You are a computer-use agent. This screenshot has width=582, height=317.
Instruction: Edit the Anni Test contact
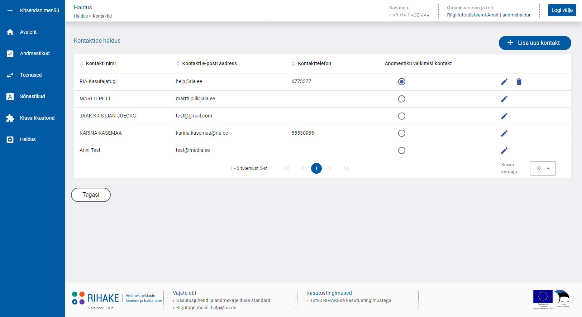pyautogui.click(x=504, y=150)
